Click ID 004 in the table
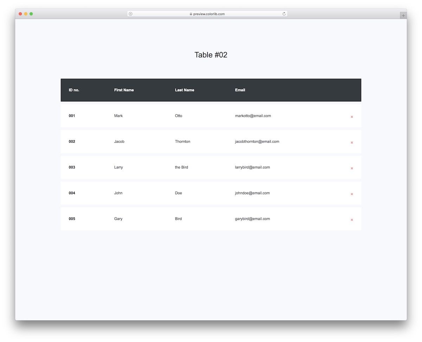The width and height of the screenshot is (422, 342). (72, 193)
